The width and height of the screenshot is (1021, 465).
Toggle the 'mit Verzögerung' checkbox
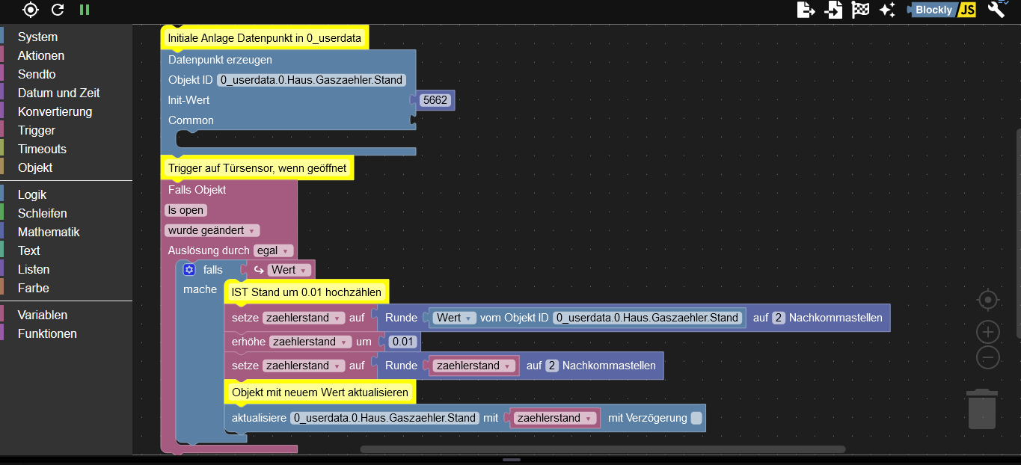coord(696,418)
